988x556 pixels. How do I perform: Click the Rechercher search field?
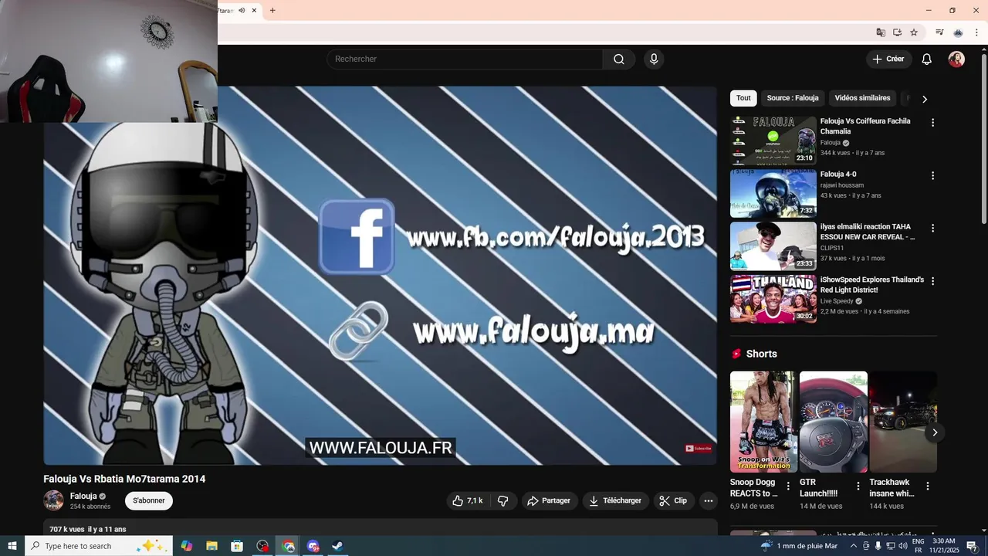click(x=465, y=59)
